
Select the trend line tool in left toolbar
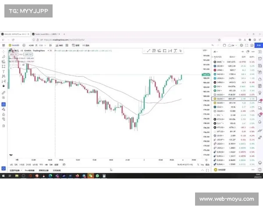4,56
